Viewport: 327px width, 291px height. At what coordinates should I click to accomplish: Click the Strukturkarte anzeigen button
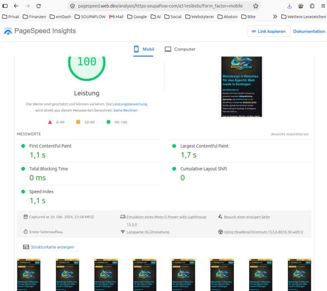click(47, 247)
